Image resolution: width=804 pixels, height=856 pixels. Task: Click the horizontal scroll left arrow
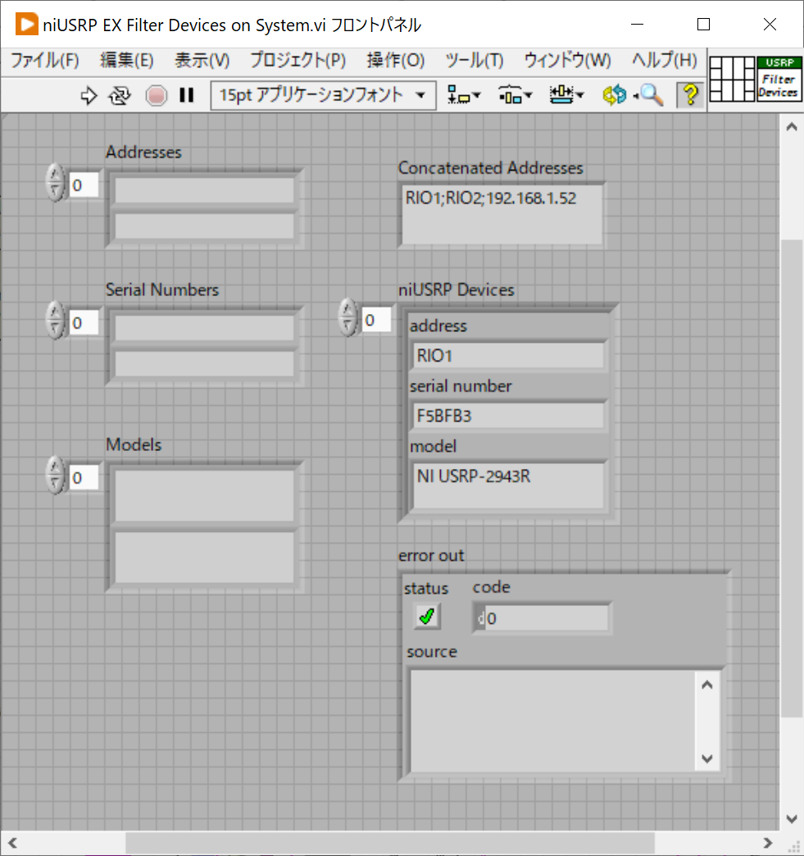12,844
